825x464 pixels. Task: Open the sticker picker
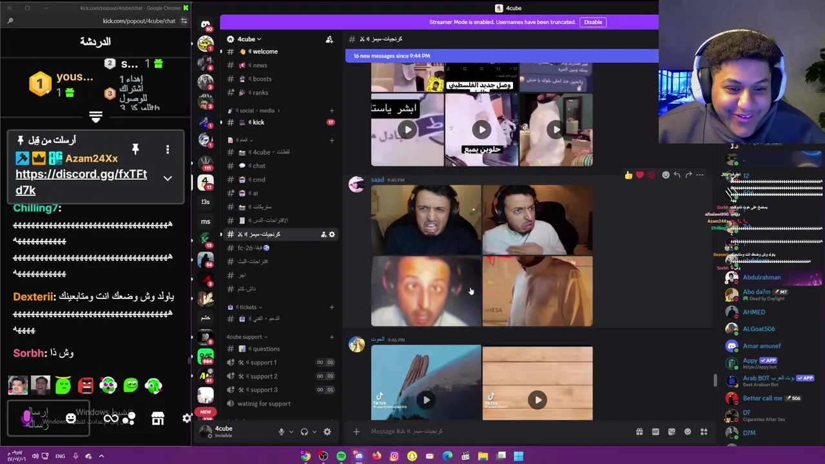pyautogui.click(x=672, y=432)
